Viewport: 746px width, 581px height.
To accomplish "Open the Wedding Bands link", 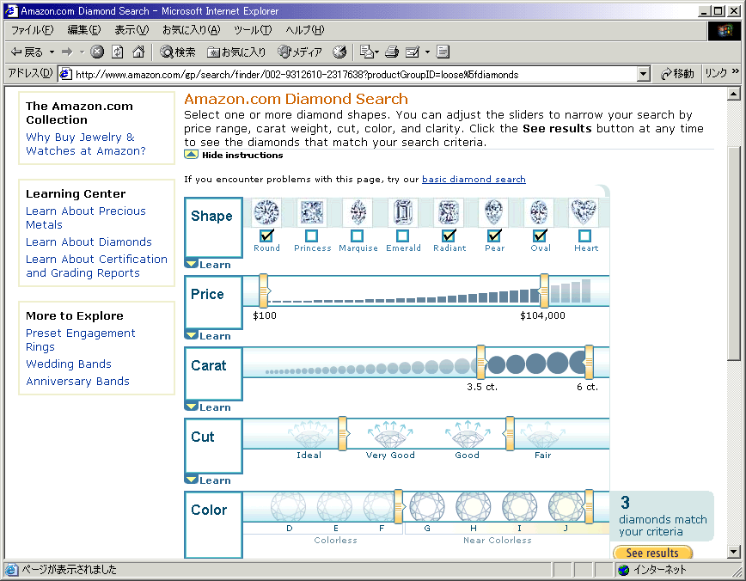I will (69, 364).
